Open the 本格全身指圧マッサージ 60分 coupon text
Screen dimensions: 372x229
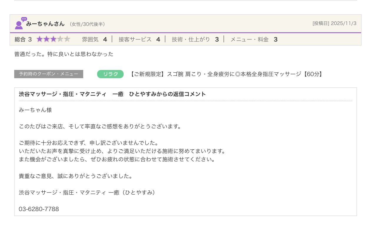click(227, 74)
